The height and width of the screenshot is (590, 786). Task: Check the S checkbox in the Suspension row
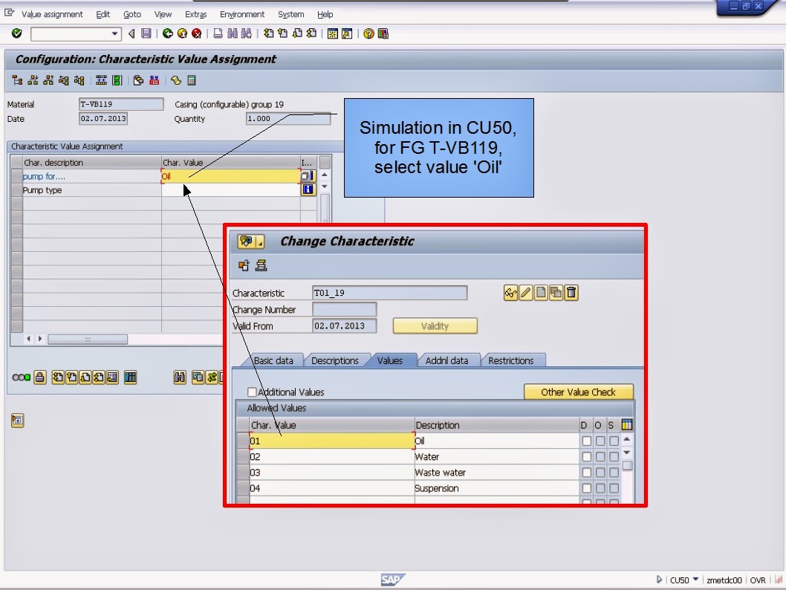[614, 488]
